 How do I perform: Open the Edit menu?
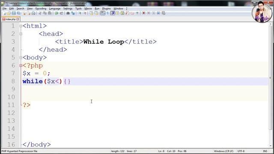coord(12,9)
